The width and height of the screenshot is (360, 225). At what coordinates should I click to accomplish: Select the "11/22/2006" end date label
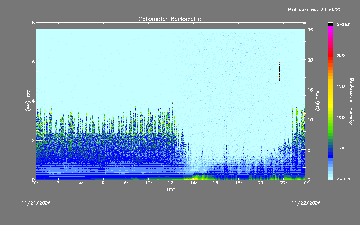306,203
